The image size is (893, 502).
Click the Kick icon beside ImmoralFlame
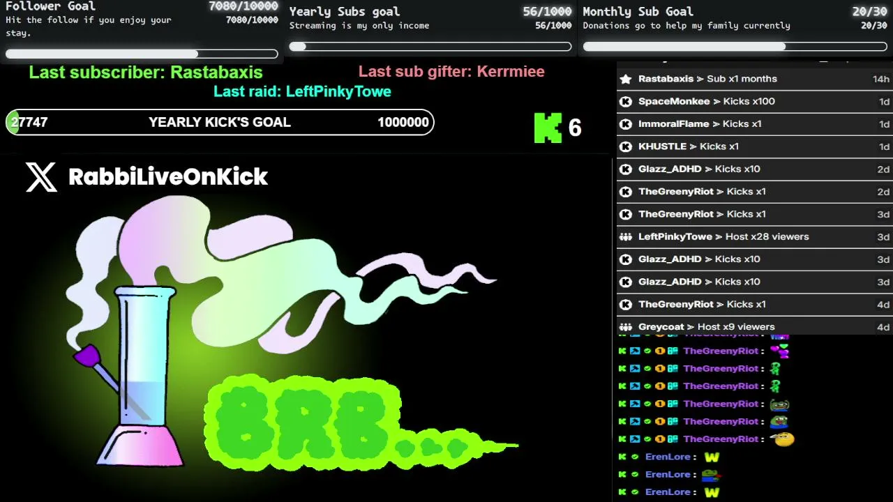tap(626, 124)
